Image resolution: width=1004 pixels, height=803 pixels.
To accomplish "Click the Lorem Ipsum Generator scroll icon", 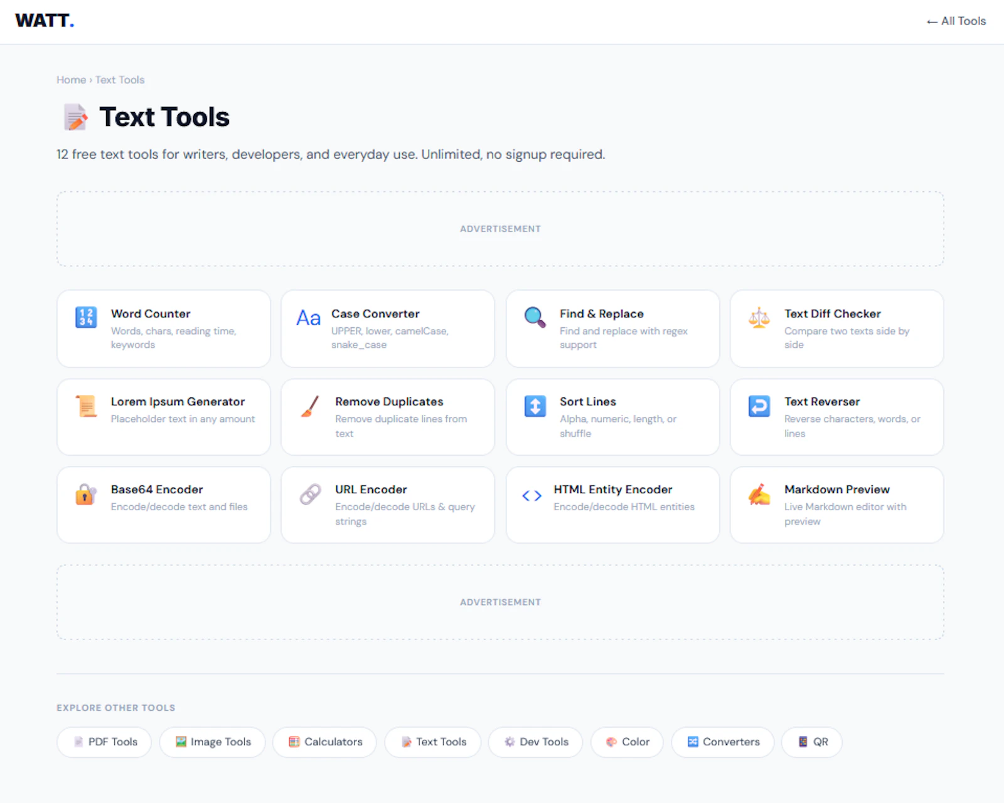I will pos(86,406).
